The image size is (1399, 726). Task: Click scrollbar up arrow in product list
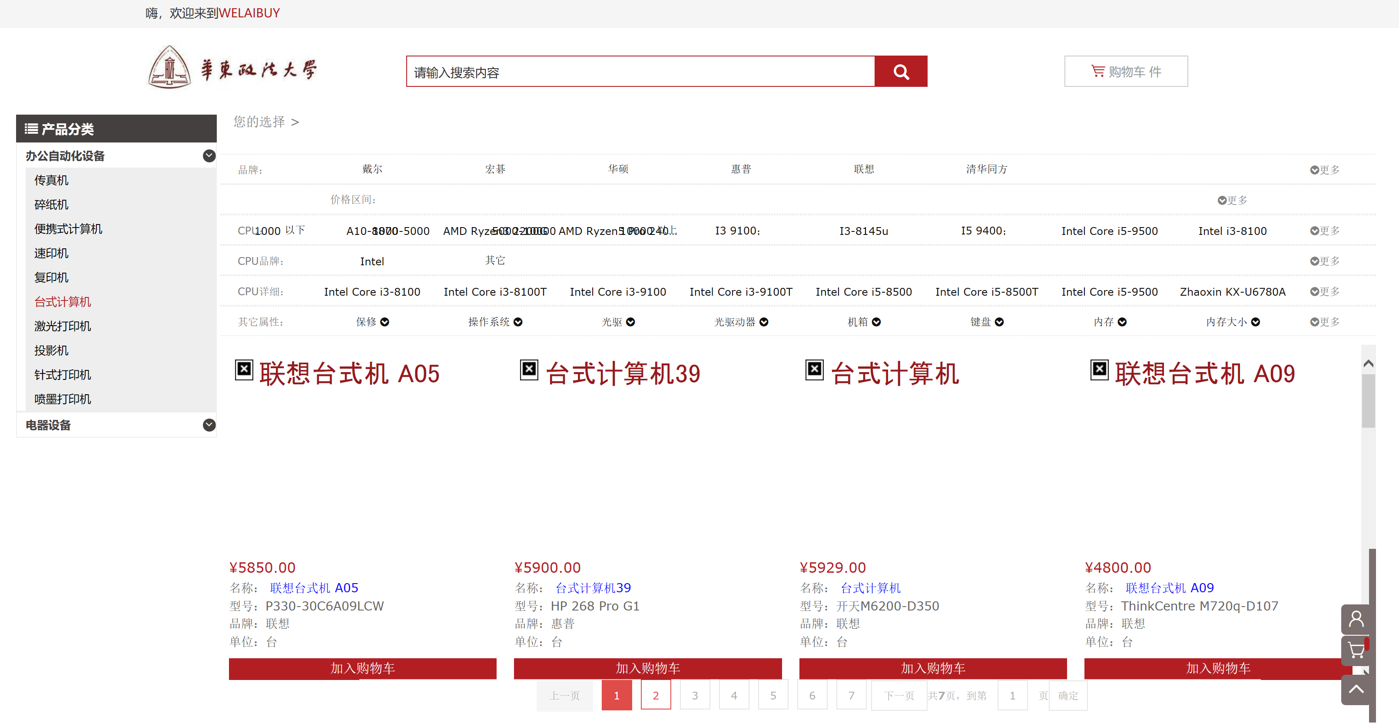(x=1368, y=363)
